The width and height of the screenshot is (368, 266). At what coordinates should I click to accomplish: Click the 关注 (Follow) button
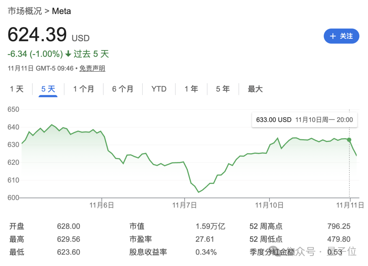click(x=341, y=36)
